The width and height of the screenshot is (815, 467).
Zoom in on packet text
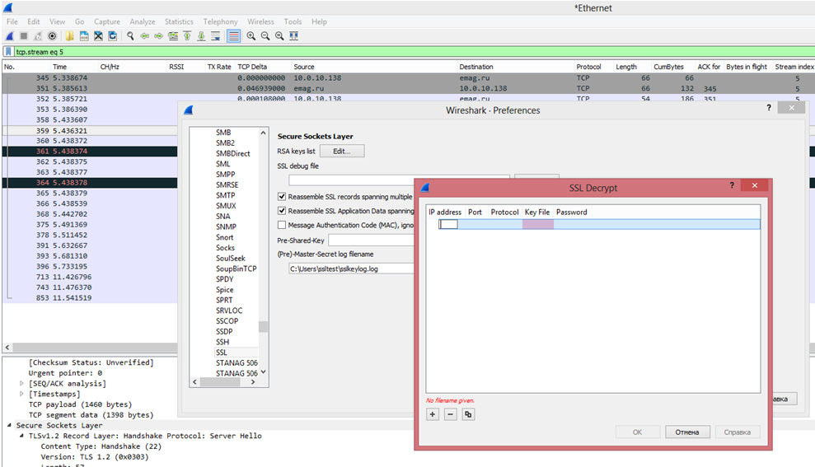click(251, 36)
